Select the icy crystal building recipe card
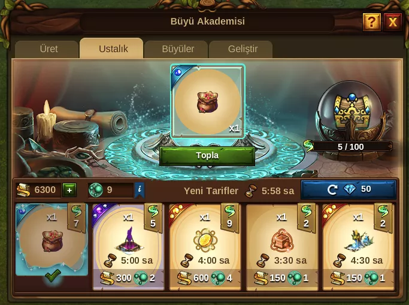This screenshot has height=305, width=409. click(x=358, y=247)
